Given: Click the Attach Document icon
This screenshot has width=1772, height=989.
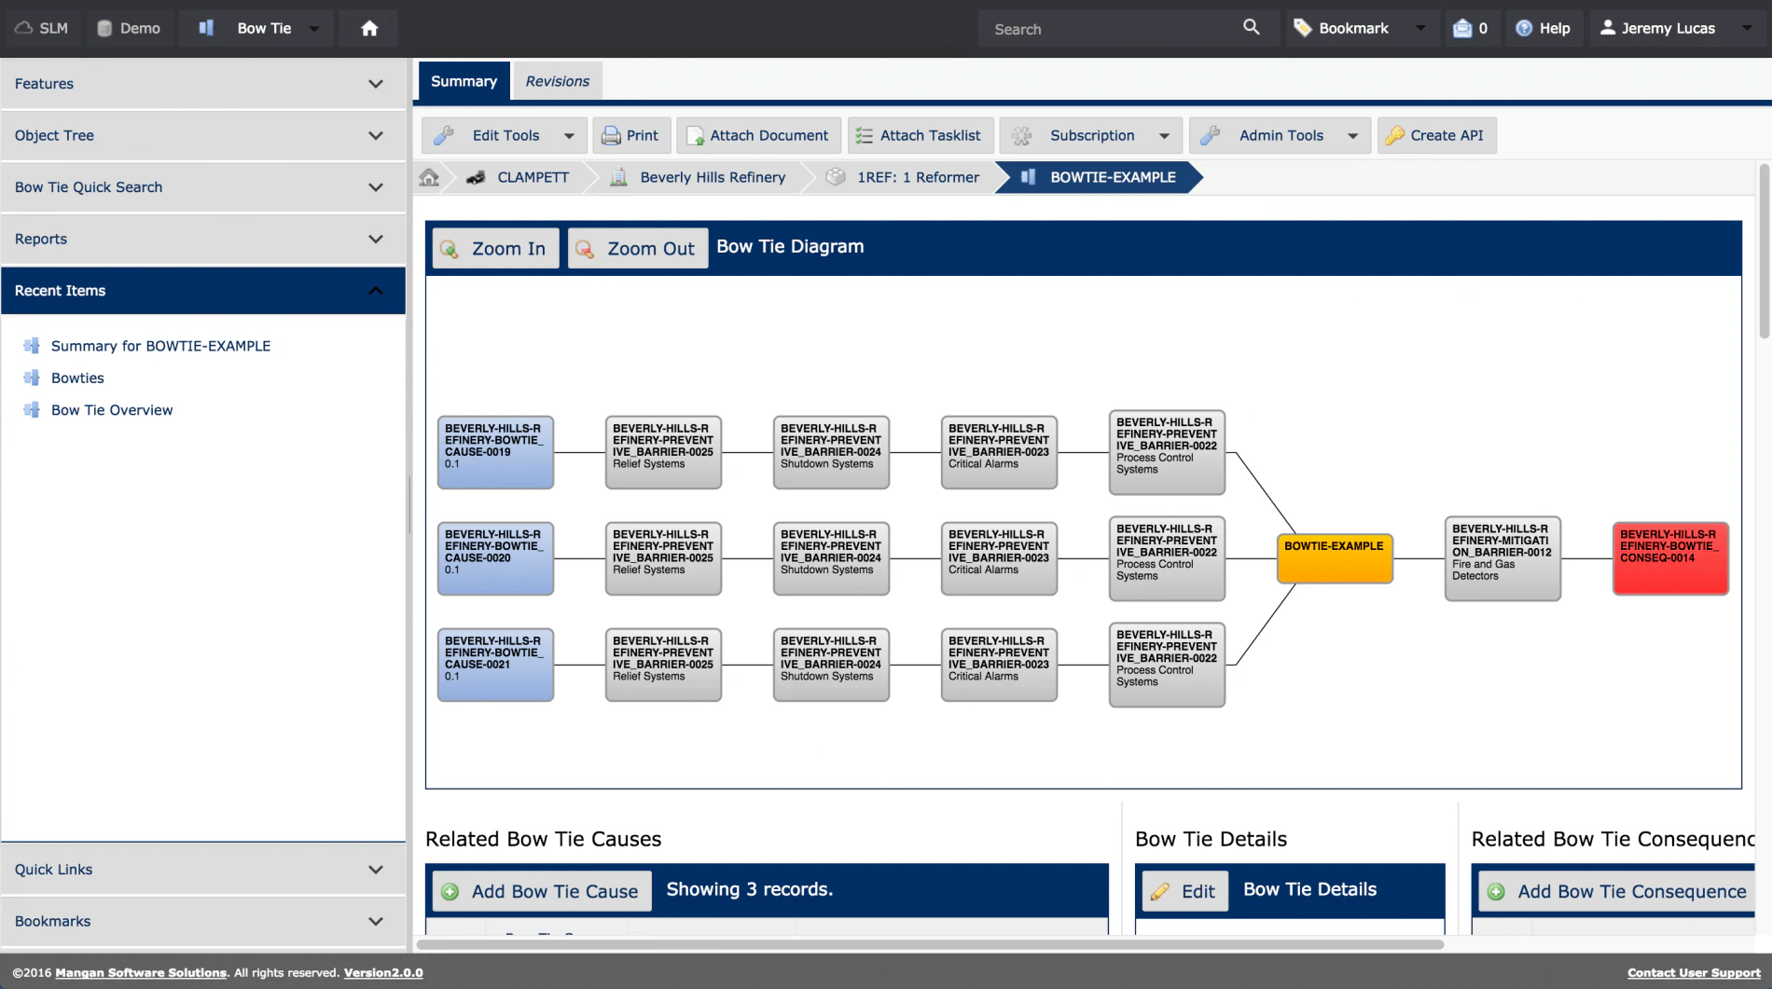Looking at the screenshot, I should (x=694, y=135).
